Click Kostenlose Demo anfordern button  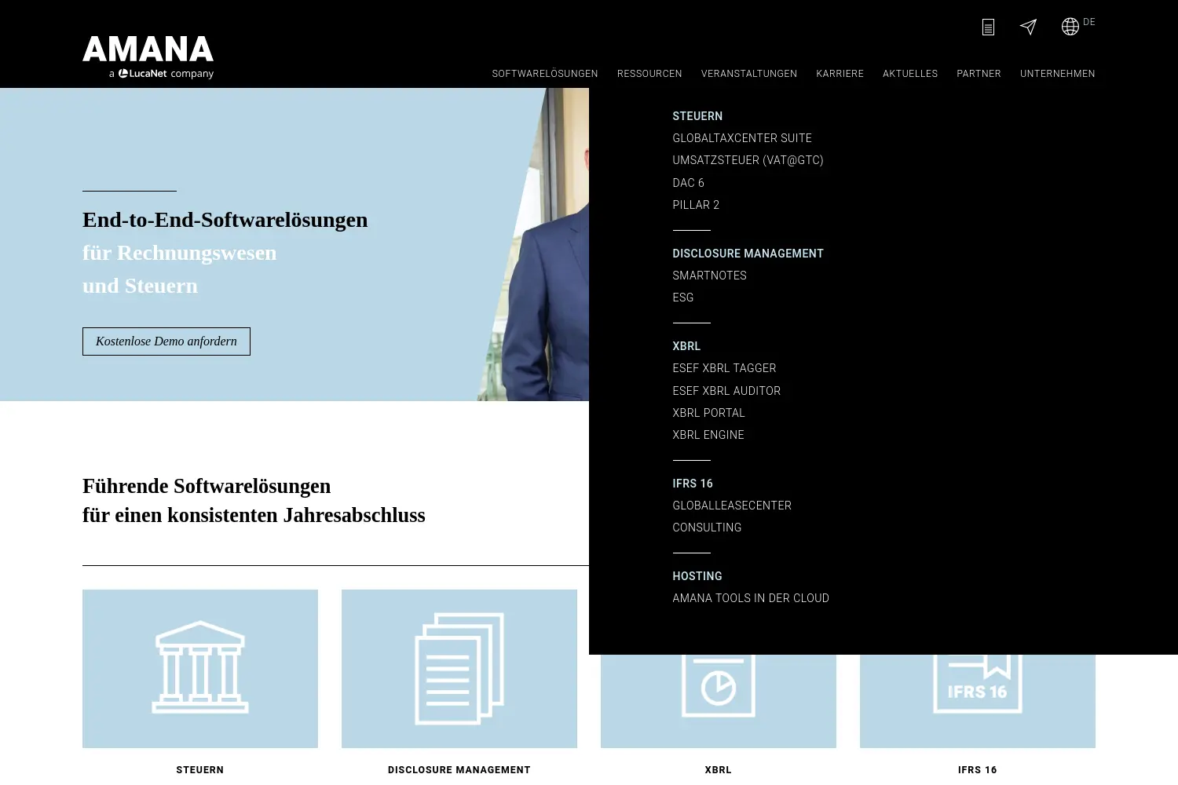pyautogui.click(x=166, y=341)
